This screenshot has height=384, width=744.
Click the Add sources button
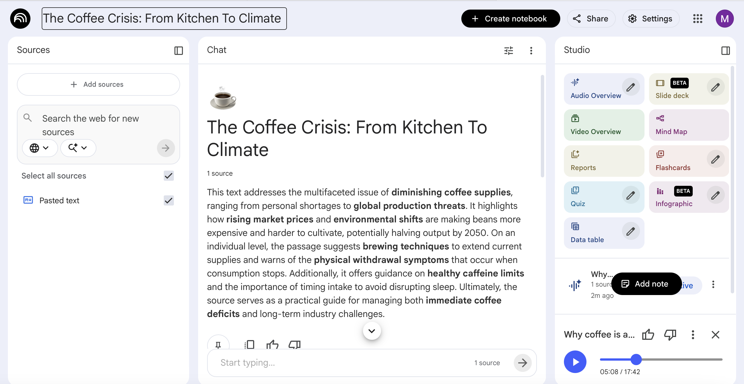click(98, 84)
